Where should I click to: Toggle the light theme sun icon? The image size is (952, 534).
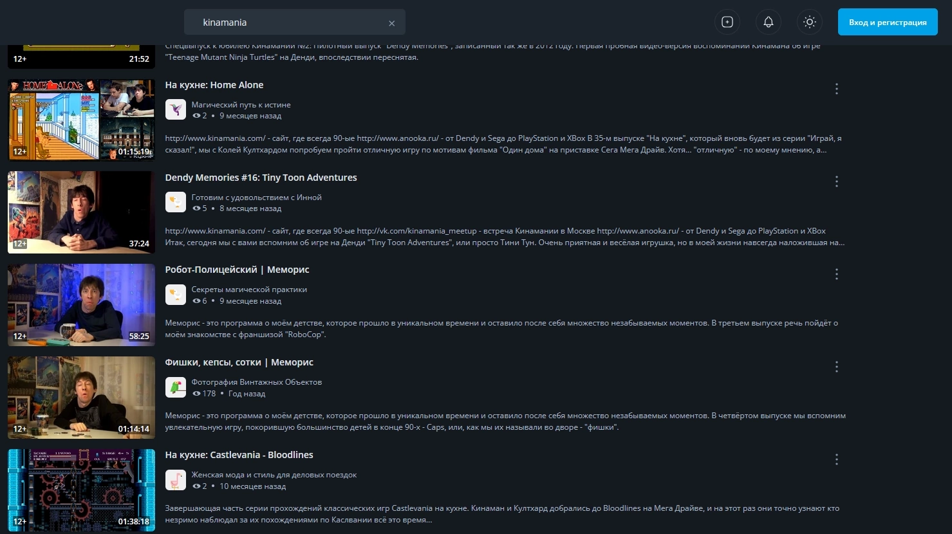pos(810,22)
